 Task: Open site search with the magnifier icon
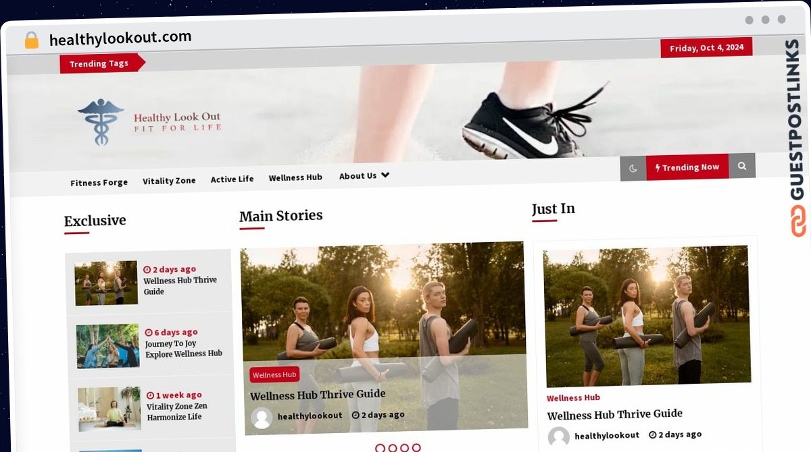tap(742, 166)
